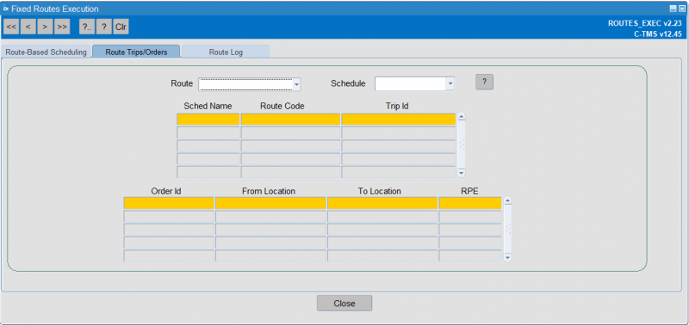
Task: Switch to Route-Based Scheduling tab
Action: click(47, 52)
